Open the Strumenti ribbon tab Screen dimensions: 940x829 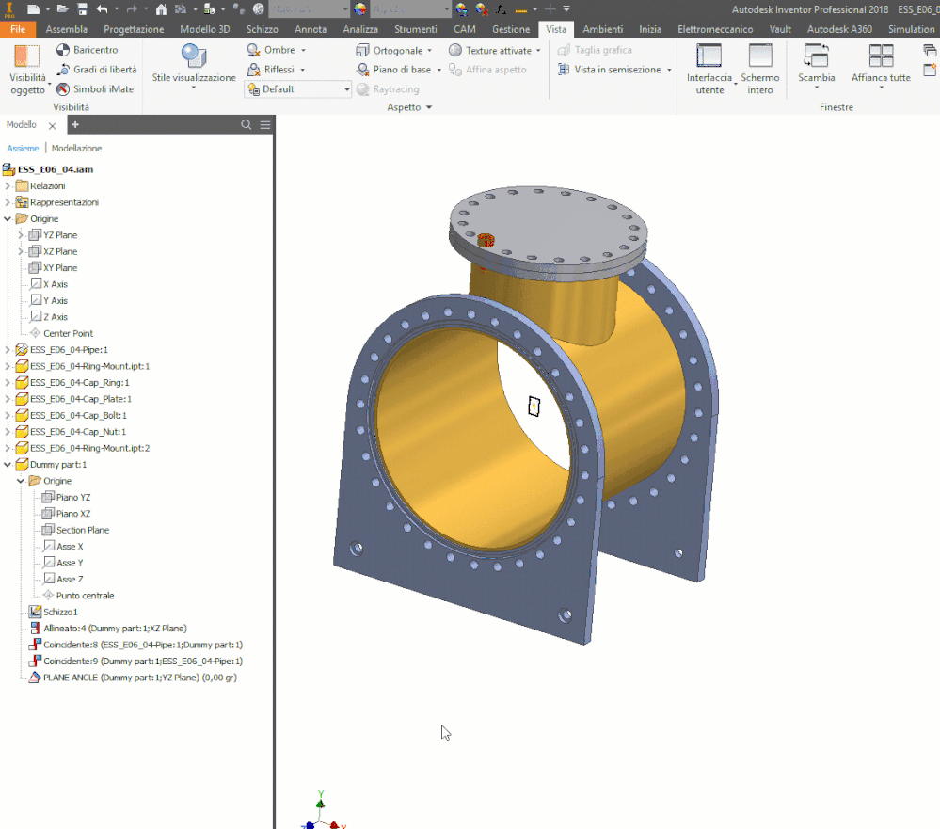click(x=415, y=29)
